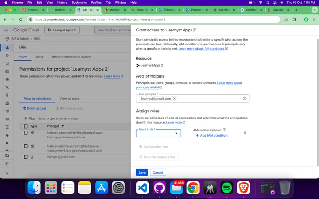Click the New principals input field

209,99
